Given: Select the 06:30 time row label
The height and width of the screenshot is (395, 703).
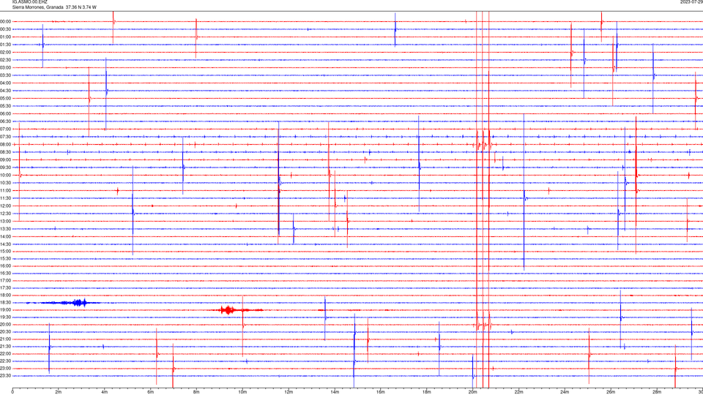Looking at the screenshot, I should (6, 121).
